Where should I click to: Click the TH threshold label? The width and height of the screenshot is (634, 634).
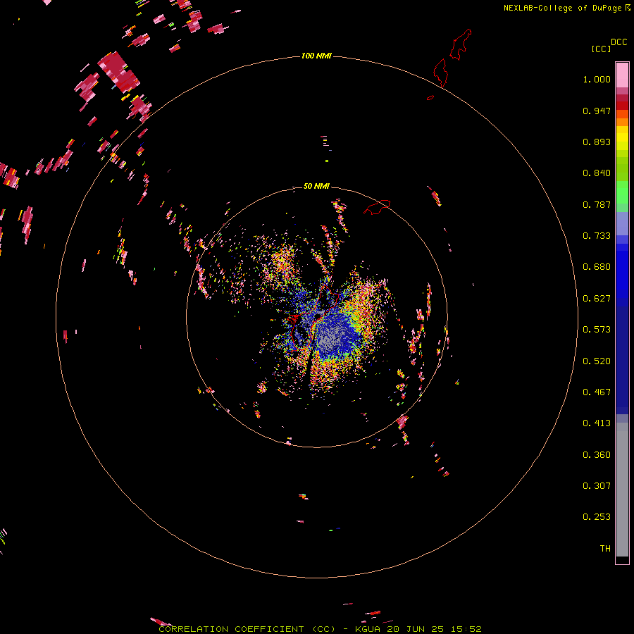605,549
